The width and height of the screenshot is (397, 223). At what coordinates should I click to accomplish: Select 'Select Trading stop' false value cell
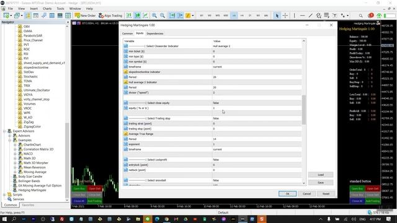click(257, 118)
